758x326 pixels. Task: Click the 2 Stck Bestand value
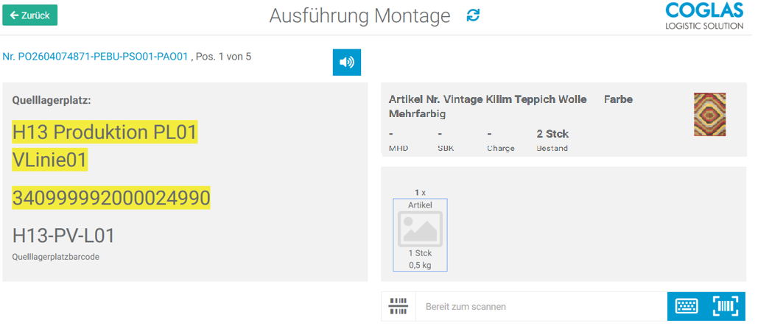(552, 134)
